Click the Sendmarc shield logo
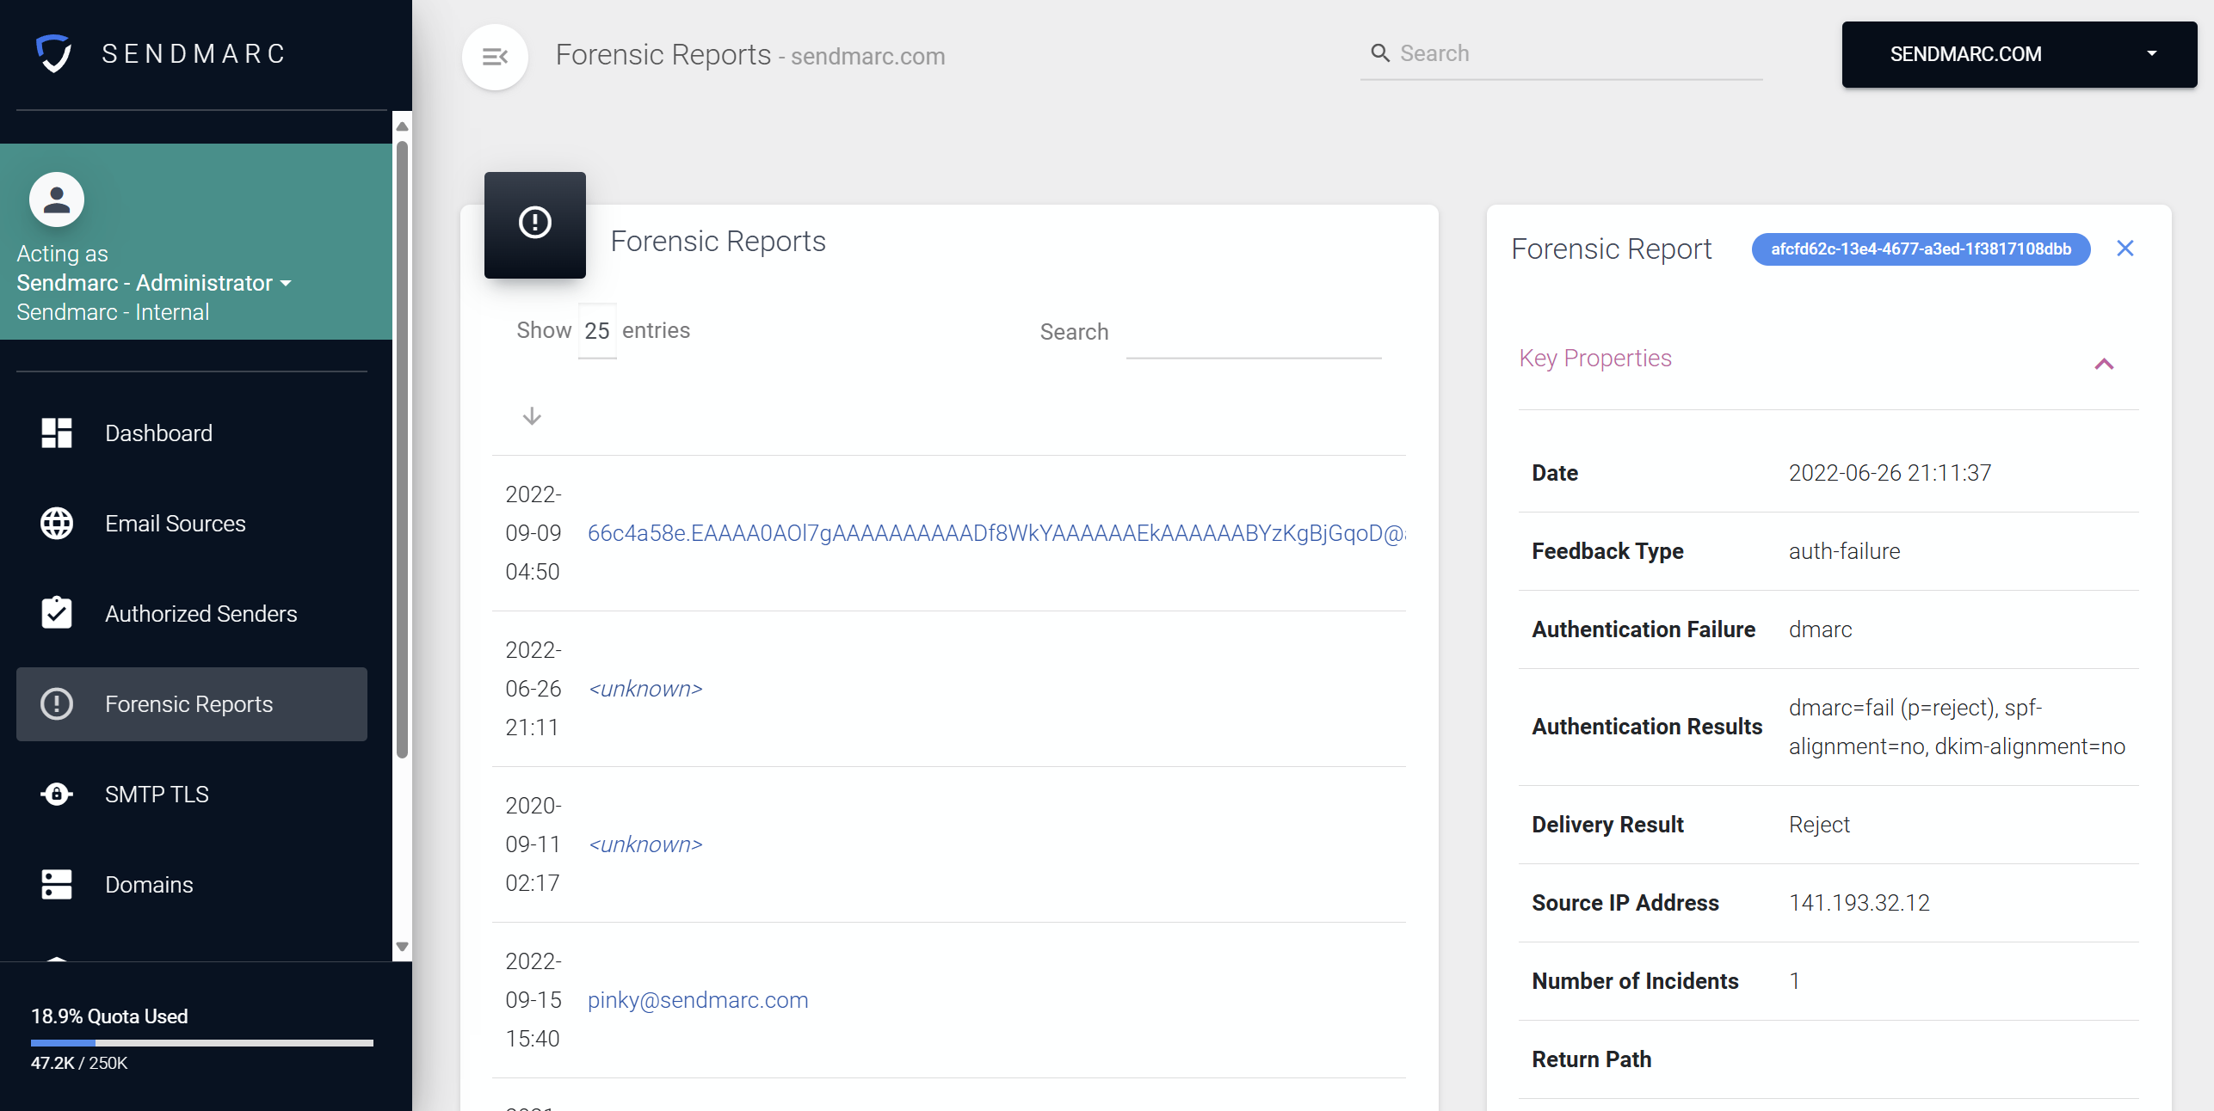Screen dimensions: 2214x1111 (53, 53)
